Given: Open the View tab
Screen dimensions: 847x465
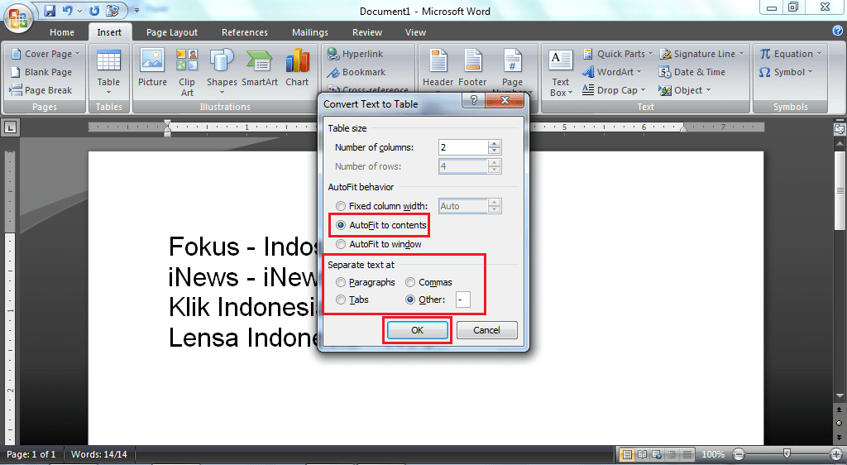Looking at the screenshot, I should click(415, 32).
